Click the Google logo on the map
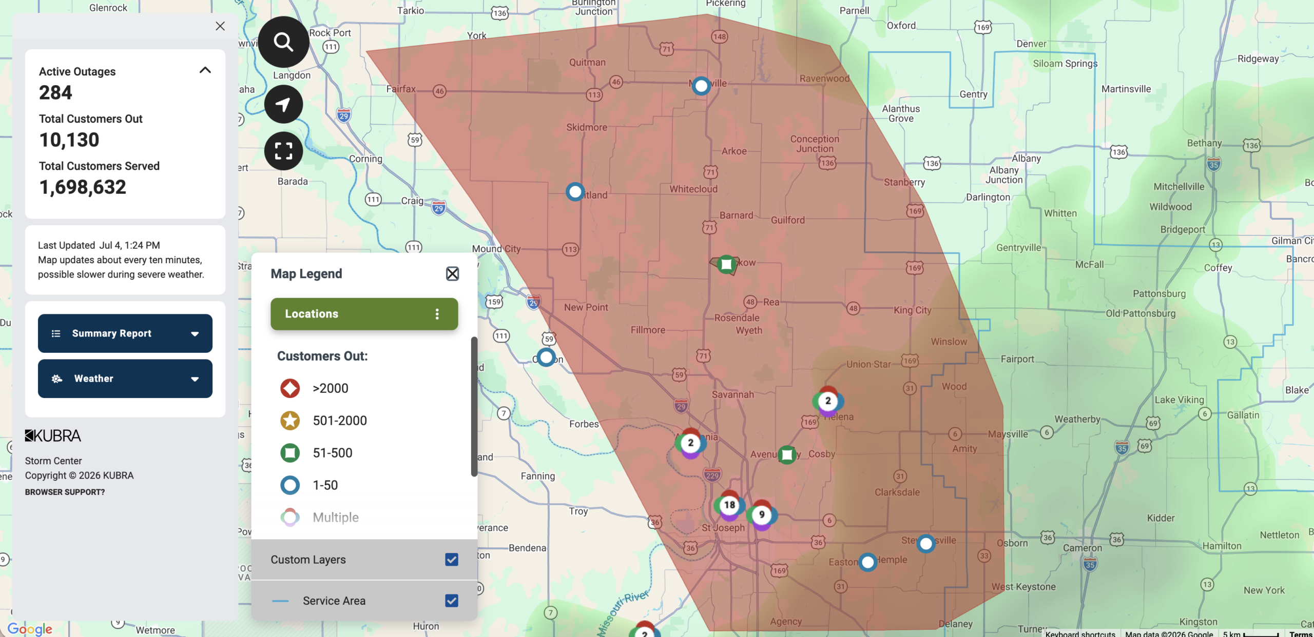The image size is (1314, 637). pos(30,629)
